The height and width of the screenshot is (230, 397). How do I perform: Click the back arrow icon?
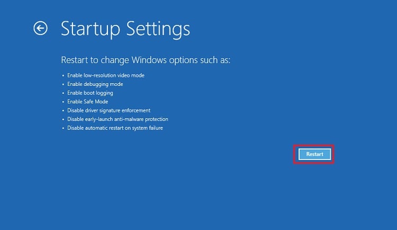coord(40,28)
